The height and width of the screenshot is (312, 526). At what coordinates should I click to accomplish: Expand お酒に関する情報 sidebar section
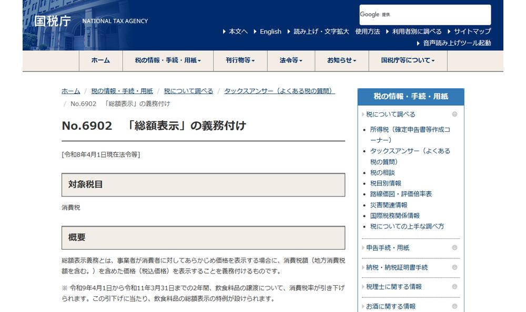390,306
